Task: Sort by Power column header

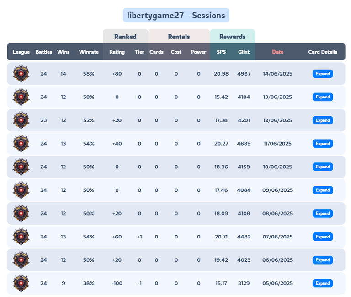Action: point(198,52)
